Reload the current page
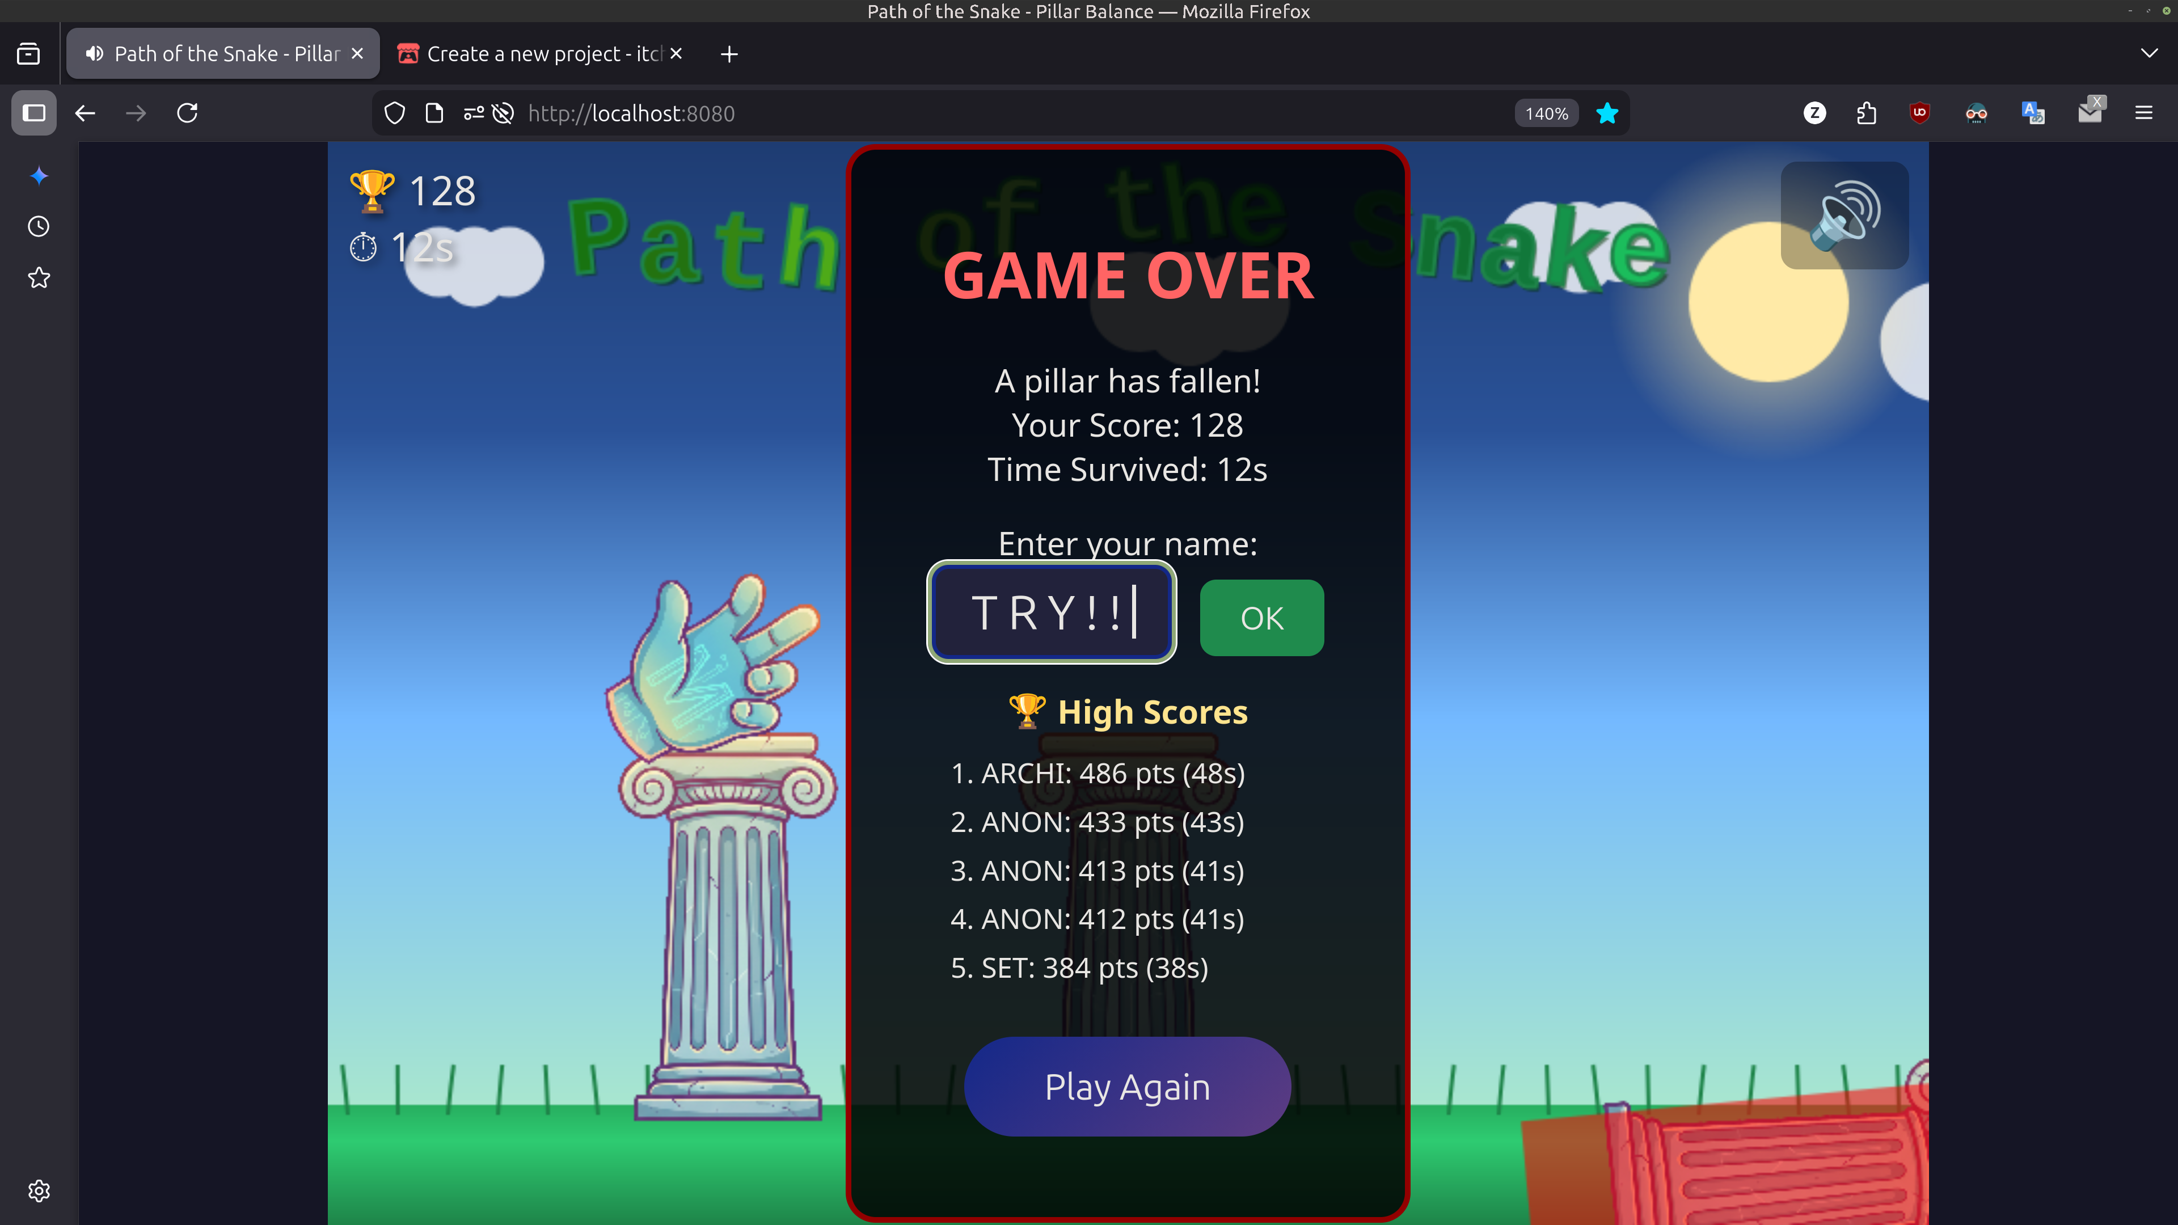Viewport: 2178px width, 1225px height. tap(188, 113)
